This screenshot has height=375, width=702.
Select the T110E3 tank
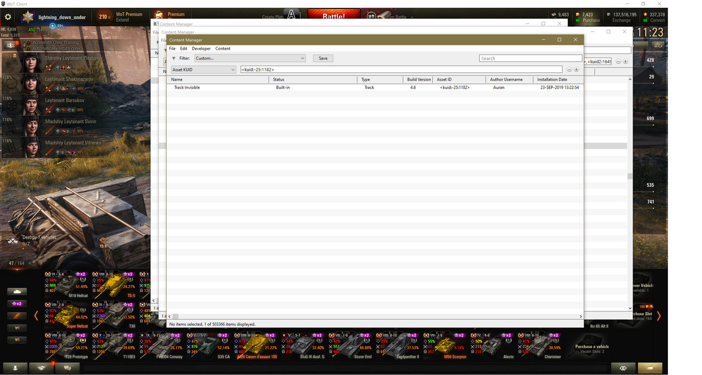tap(114, 345)
